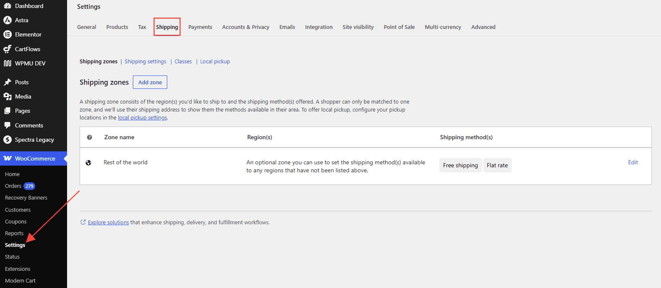Click the Comments speech bubble icon

pos(8,125)
